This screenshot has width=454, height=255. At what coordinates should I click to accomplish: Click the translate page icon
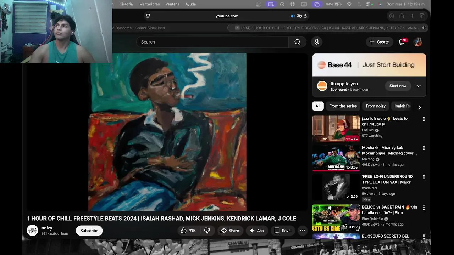point(299,16)
